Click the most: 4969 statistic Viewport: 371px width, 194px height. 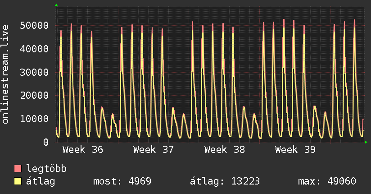pyautogui.click(x=122, y=181)
